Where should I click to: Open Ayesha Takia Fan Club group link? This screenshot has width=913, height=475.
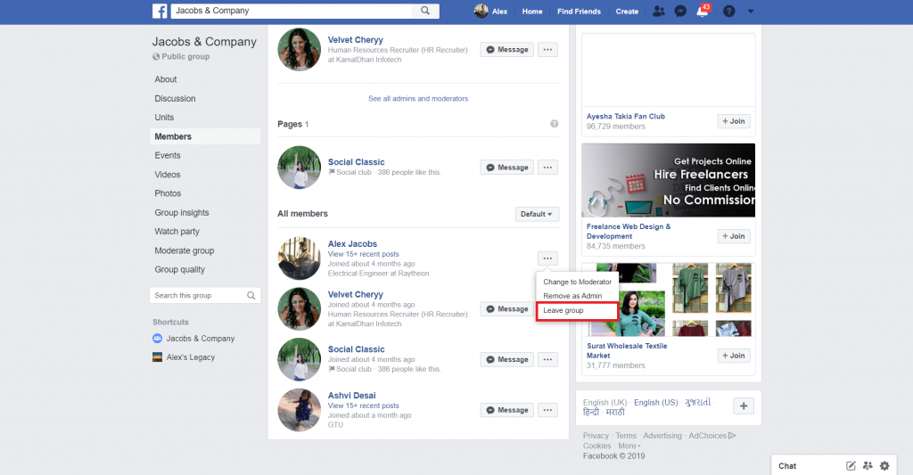(625, 117)
